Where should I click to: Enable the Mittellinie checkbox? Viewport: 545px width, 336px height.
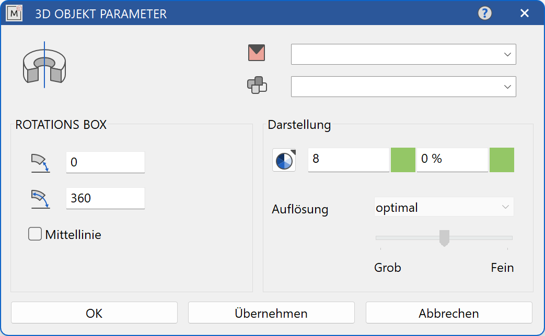pyautogui.click(x=34, y=234)
